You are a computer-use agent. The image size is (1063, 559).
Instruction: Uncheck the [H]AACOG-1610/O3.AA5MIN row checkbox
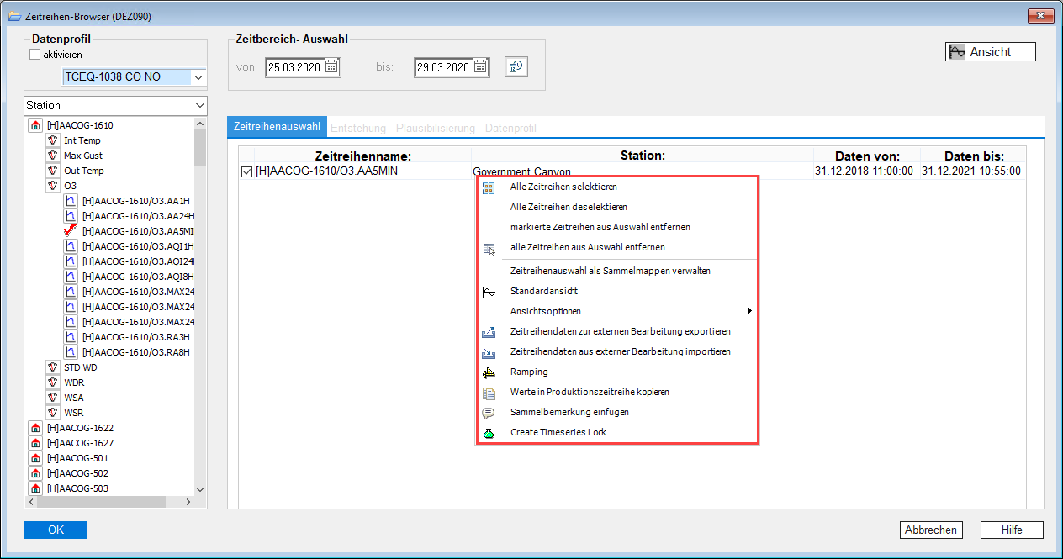tap(246, 171)
